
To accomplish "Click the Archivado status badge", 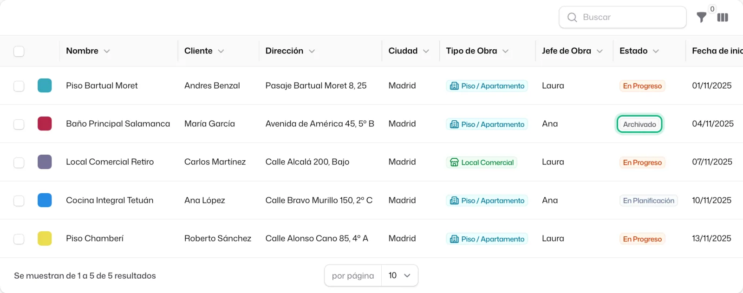I will coord(639,124).
